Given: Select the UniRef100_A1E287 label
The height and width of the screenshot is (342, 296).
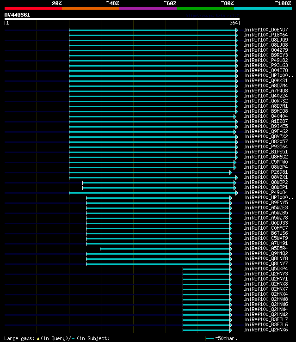Looking at the screenshot, I should coord(265,121).
